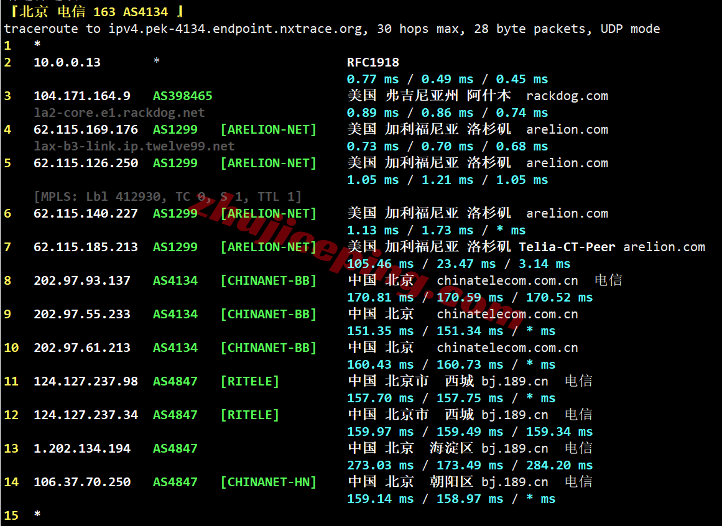Click latency value 151.35 ms
Screen dimensions: 722x526
[x=381, y=331]
